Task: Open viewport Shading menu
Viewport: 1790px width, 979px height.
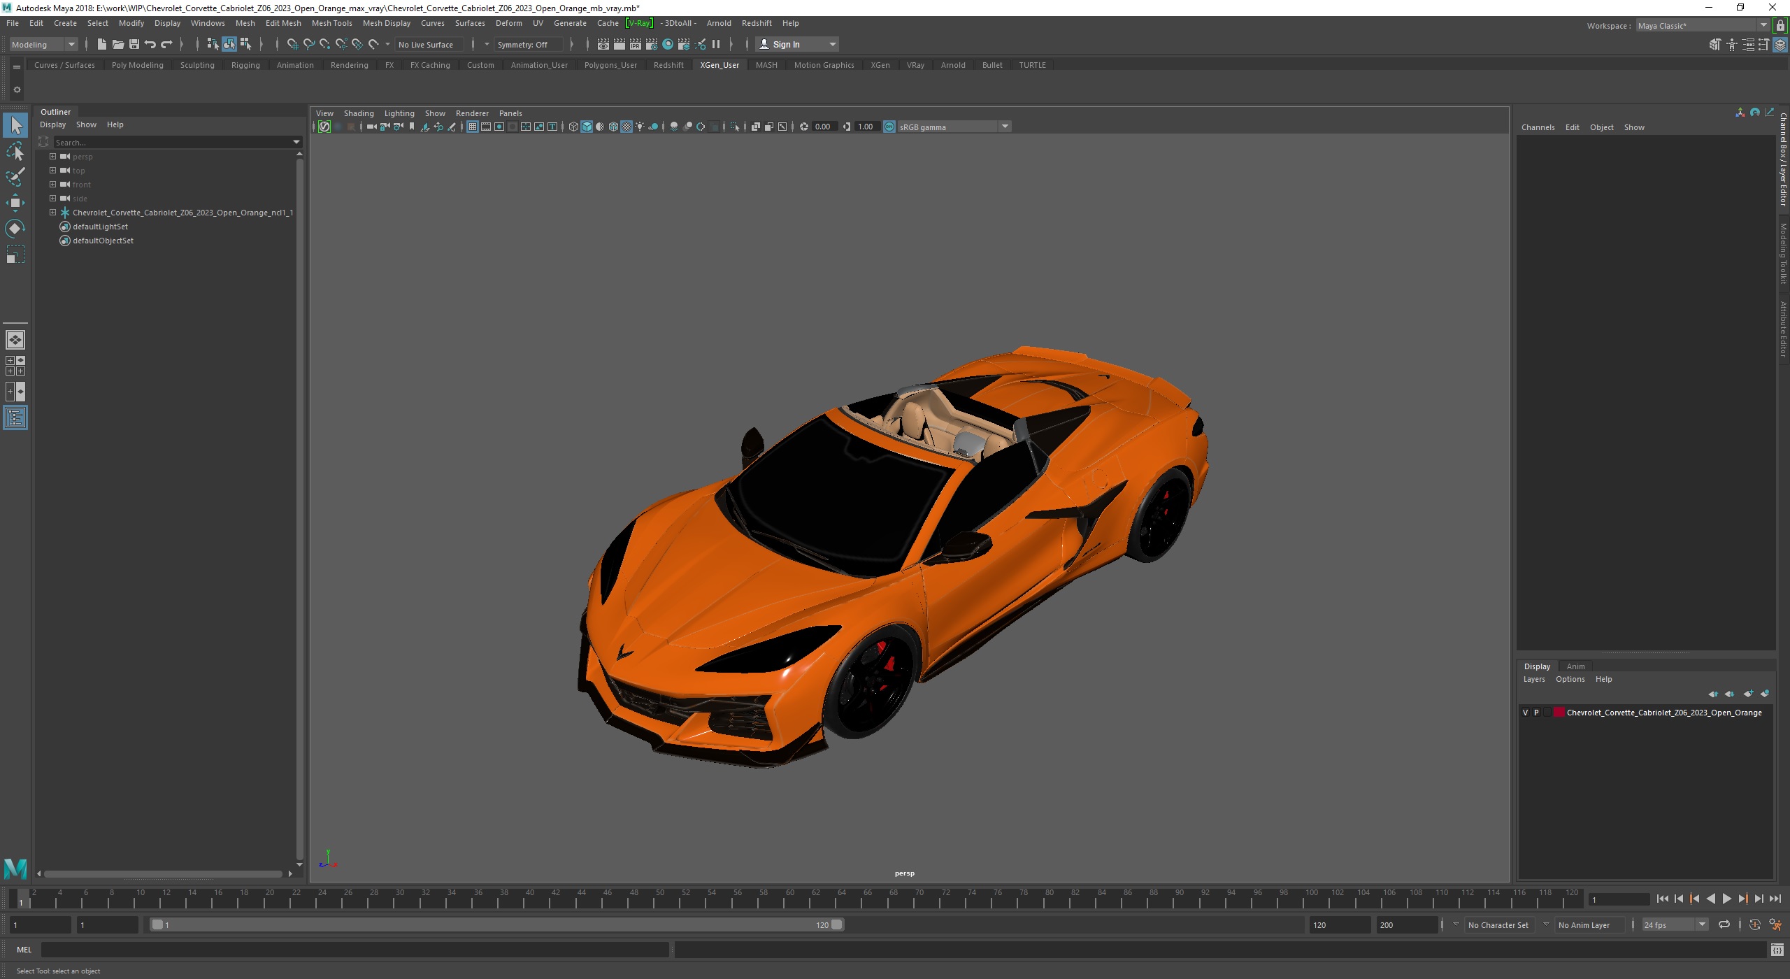Action: (359, 113)
